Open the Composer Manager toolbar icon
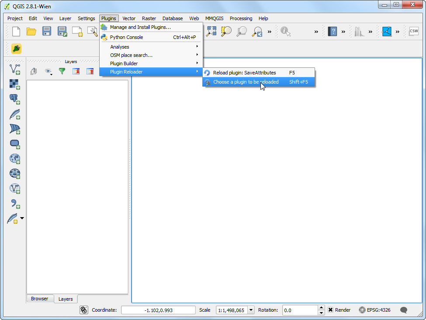Screen dimensions: 426x320 click(92, 31)
